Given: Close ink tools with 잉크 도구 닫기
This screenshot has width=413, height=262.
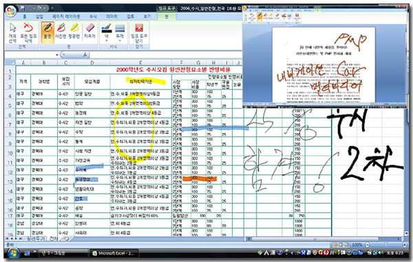Looking at the screenshot, I should [139, 33].
